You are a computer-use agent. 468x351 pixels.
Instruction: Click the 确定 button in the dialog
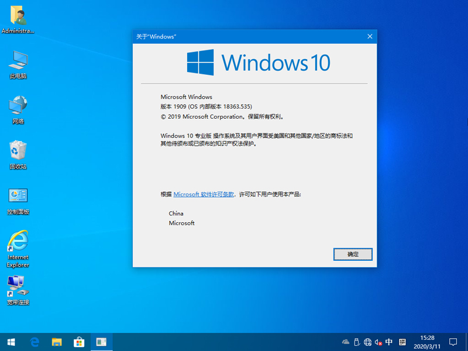353,254
